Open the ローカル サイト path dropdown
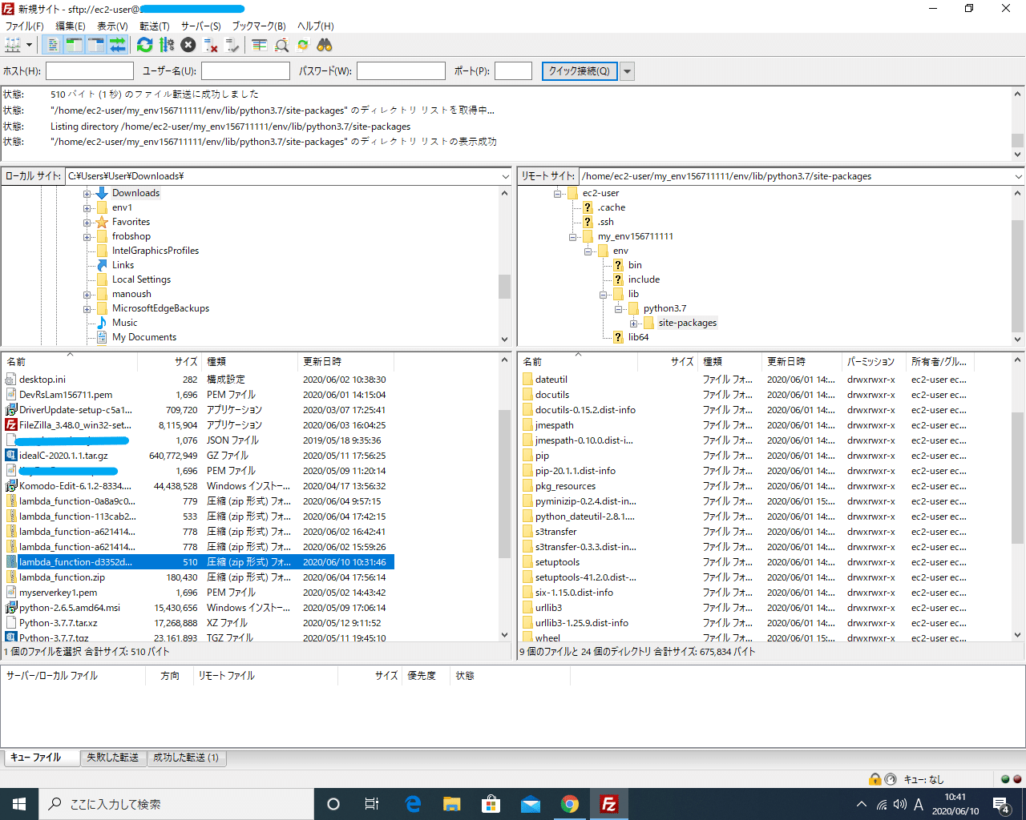Screen dimensions: 1026x820 [505, 176]
